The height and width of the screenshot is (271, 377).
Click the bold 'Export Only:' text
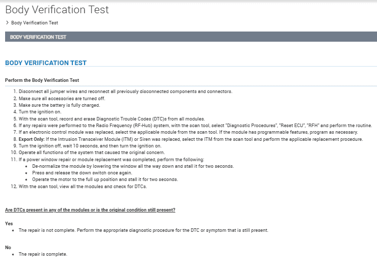tap(32, 139)
